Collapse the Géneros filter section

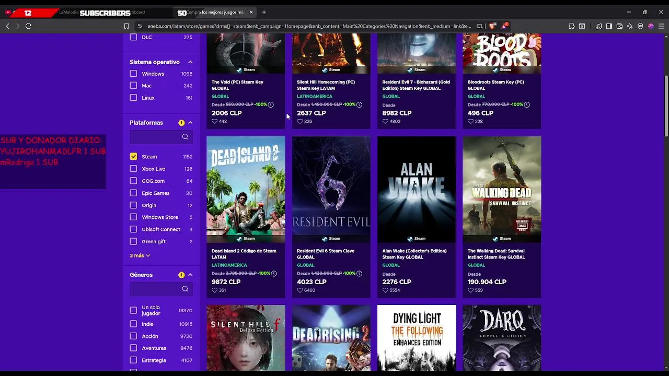click(x=190, y=275)
